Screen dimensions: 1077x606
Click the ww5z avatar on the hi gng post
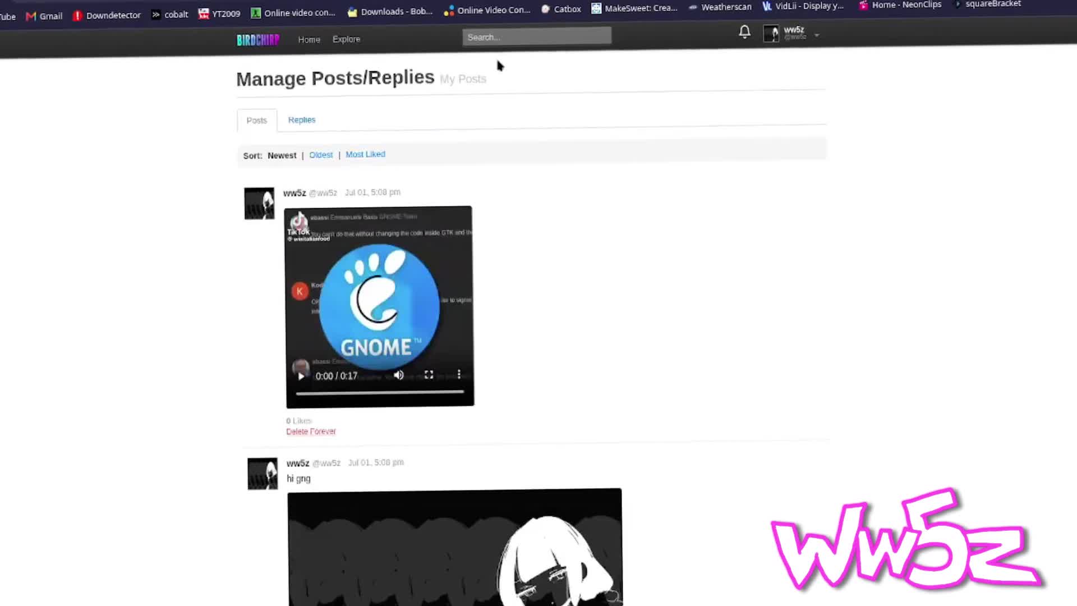tap(263, 474)
